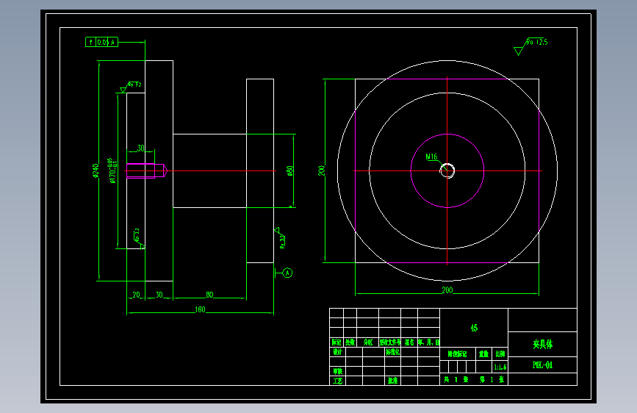Select the drawing number ending in -01
The image size is (637, 413).
[543, 365]
